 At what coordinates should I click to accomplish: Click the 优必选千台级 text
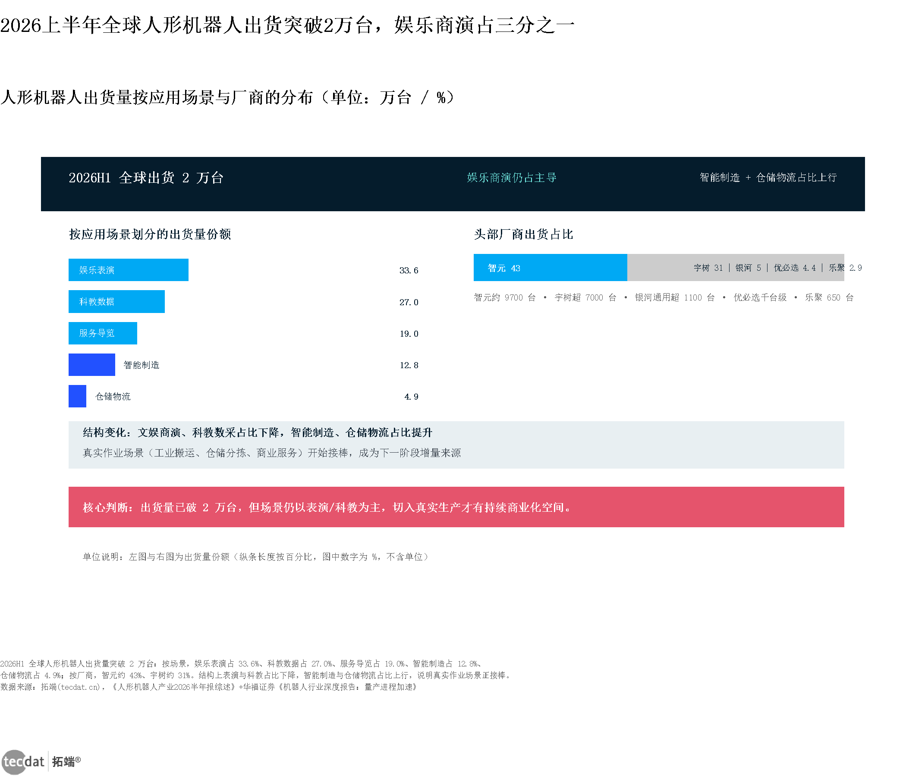760,297
